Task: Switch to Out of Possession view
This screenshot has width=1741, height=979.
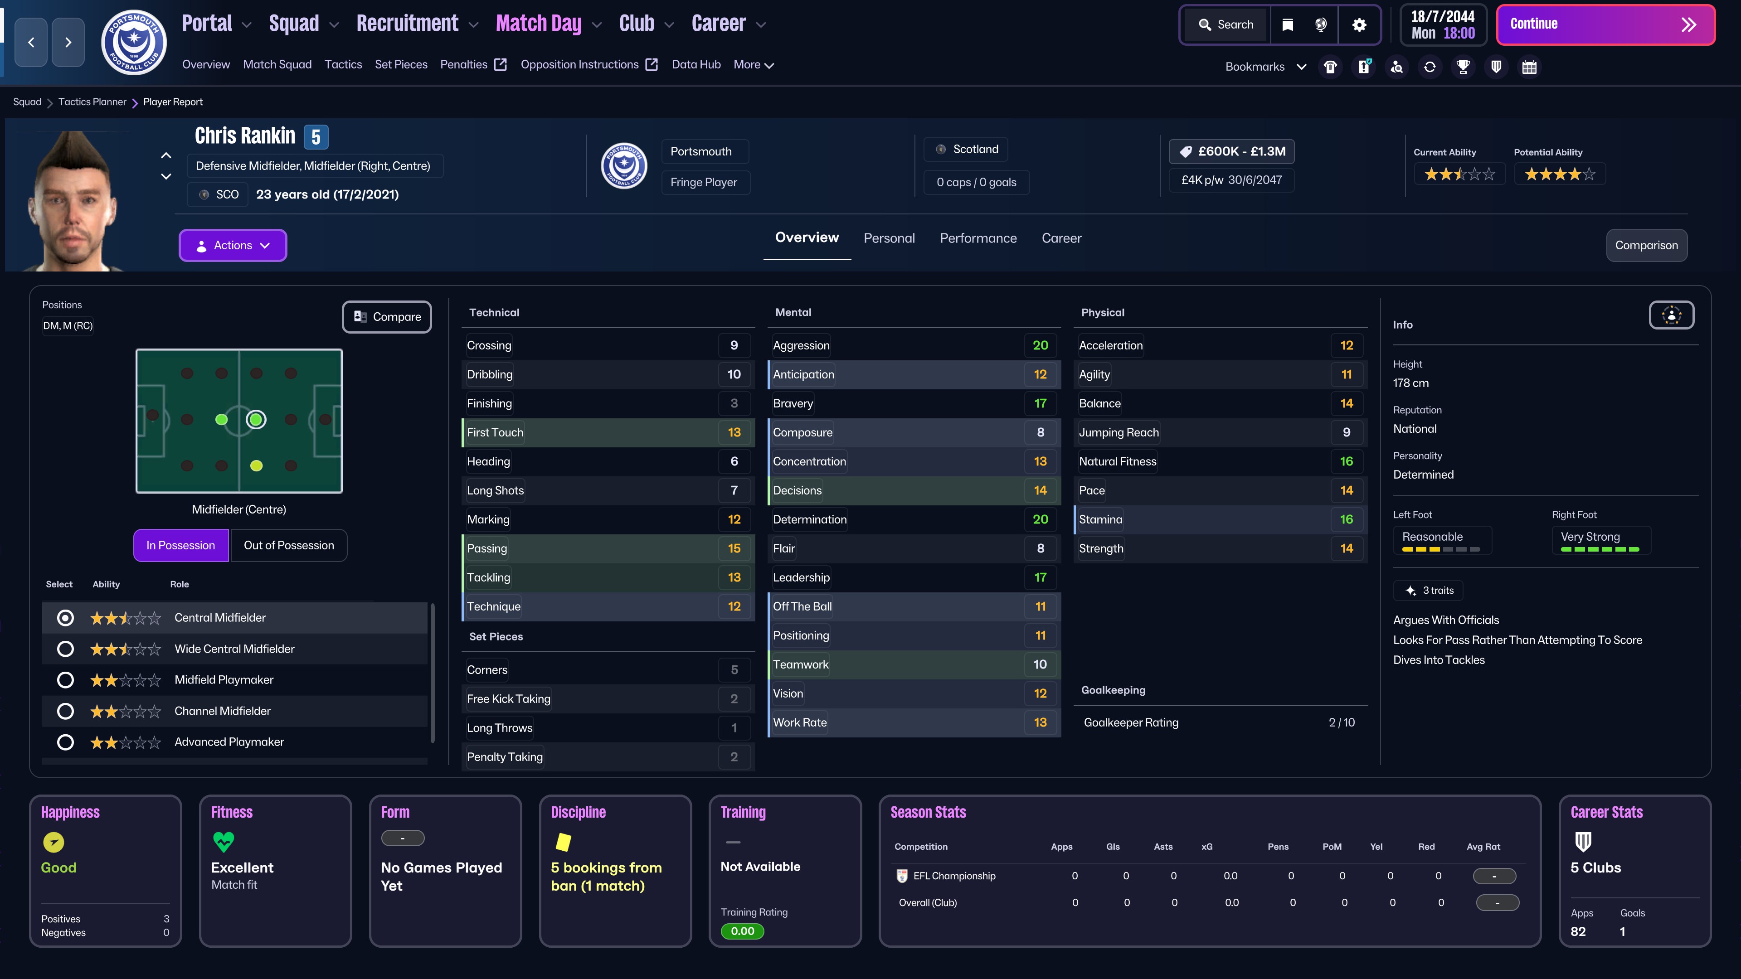Action: [x=289, y=545]
